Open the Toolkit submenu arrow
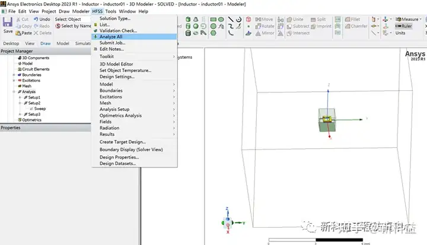The width and height of the screenshot is (427, 245). pyautogui.click(x=174, y=56)
